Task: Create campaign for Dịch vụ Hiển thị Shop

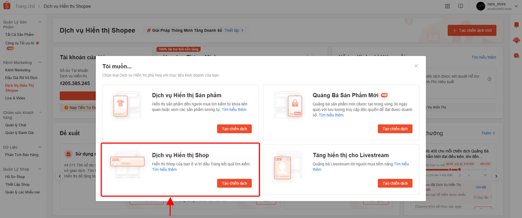Action: click(234, 183)
